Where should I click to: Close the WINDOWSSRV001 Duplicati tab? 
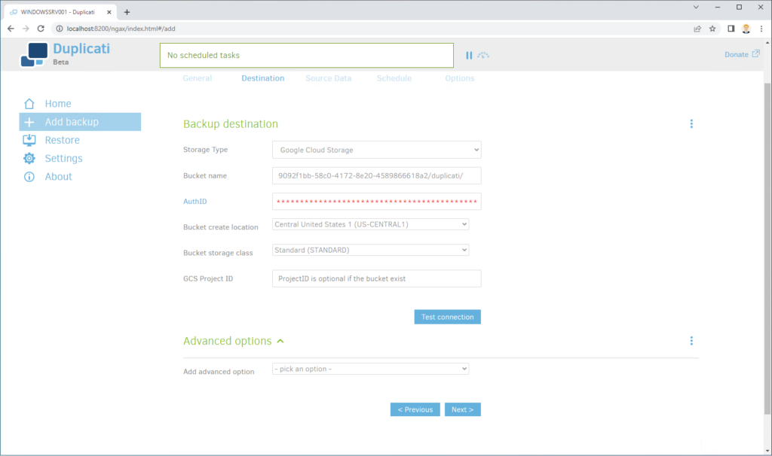(x=109, y=12)
